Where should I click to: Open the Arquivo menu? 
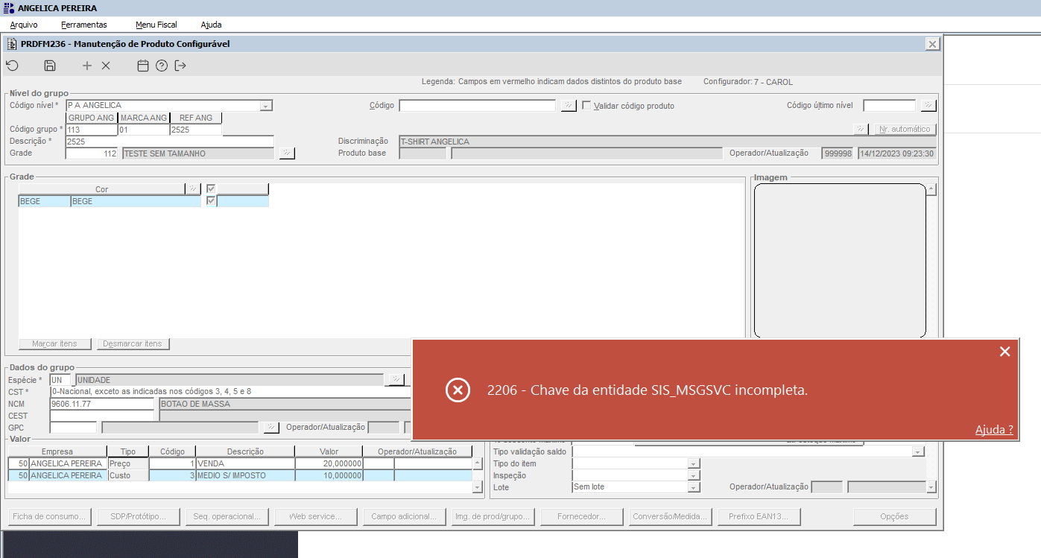tap(24, 25)
